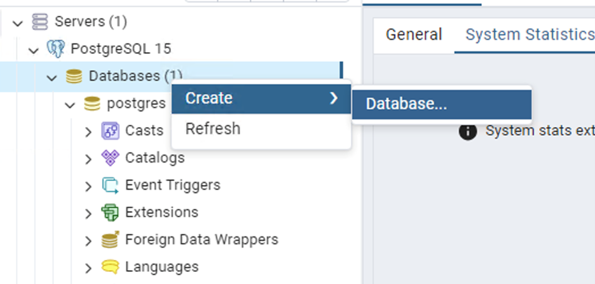Click the Databases stack icon
The width and height of the screenshot is (595, 284).
(74, 76)
